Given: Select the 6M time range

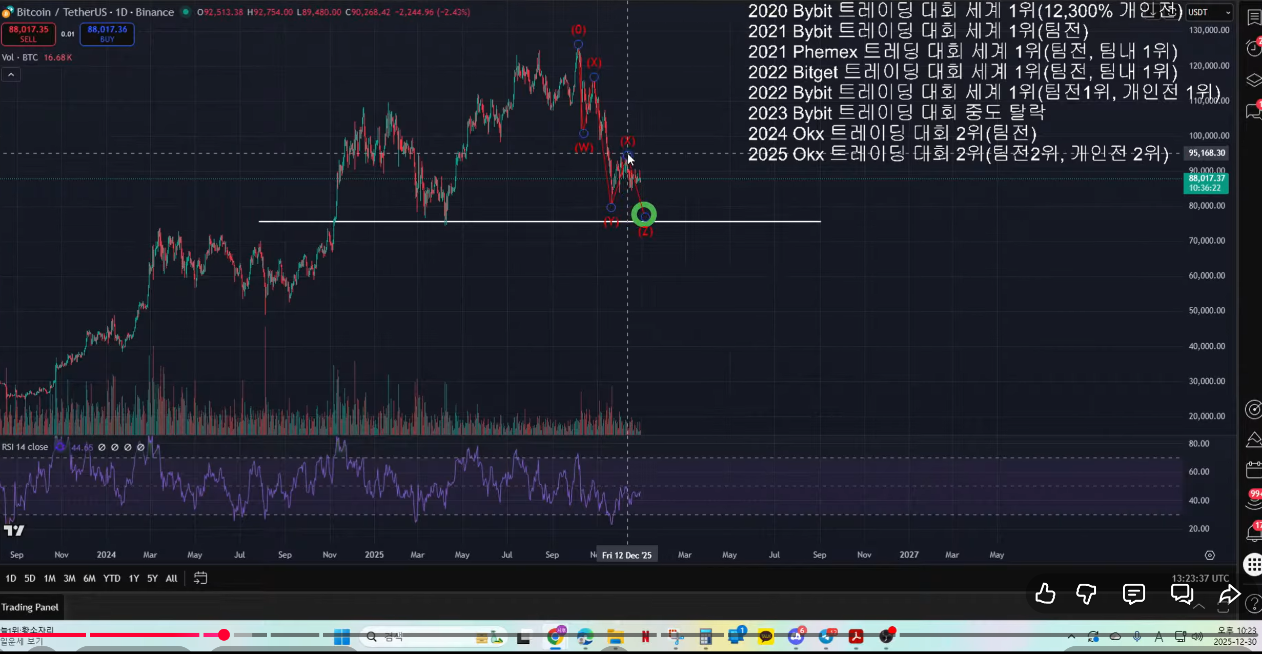Looking at the screenshot, I should (89, 579).
